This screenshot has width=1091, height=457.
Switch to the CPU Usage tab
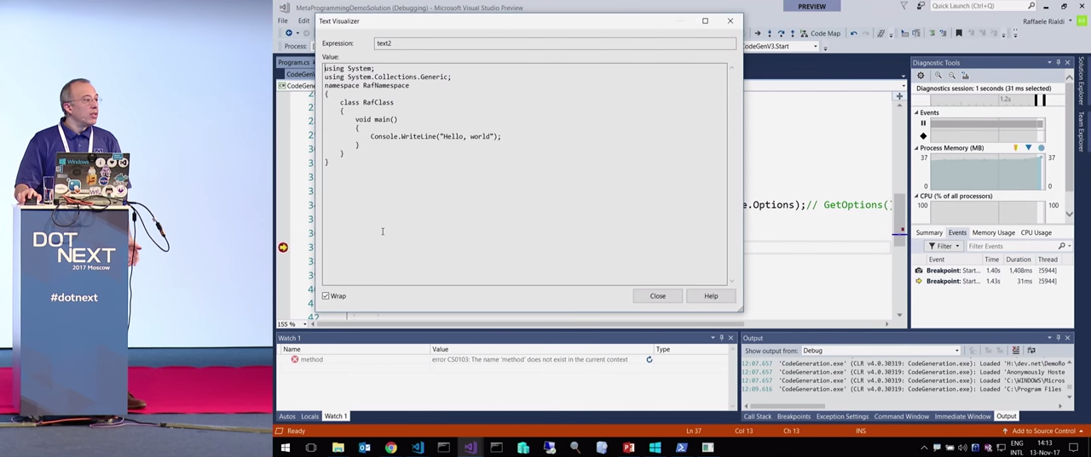coord(1036,232)
